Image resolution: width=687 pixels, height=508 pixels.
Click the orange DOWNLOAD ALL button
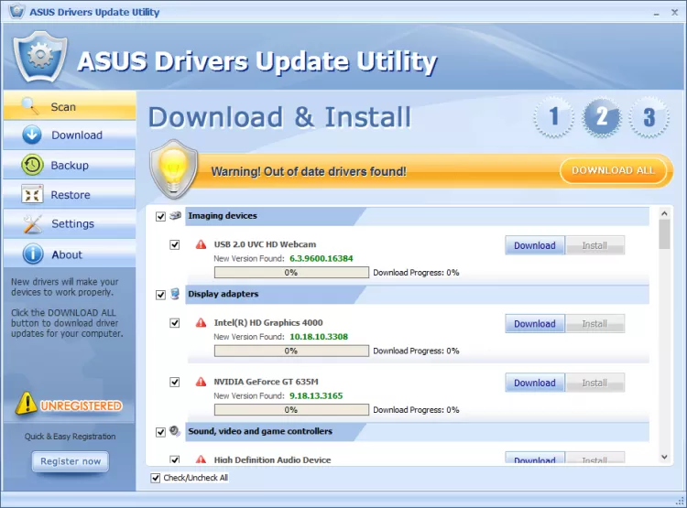[x=613, y=170]
